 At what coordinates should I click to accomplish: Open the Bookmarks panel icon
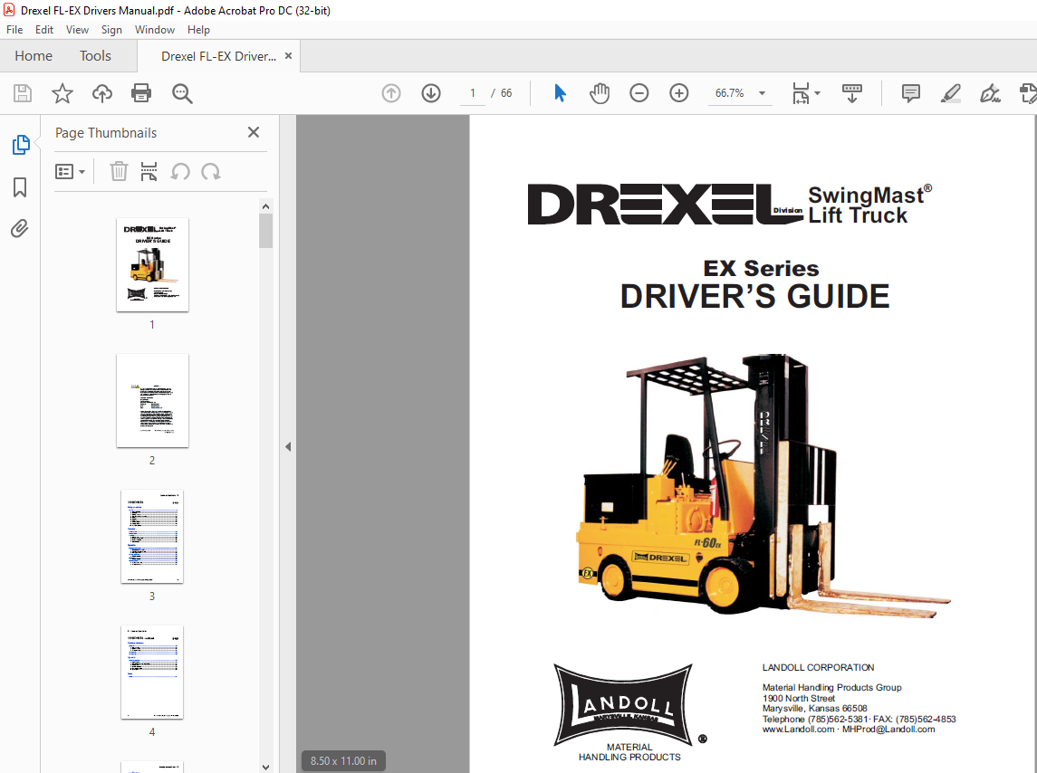click(x=20, y=187)
